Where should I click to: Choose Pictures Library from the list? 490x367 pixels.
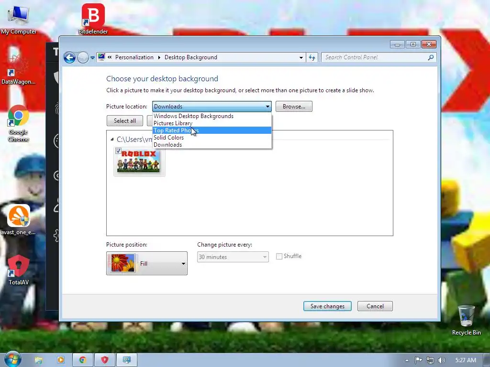[212, 123]
